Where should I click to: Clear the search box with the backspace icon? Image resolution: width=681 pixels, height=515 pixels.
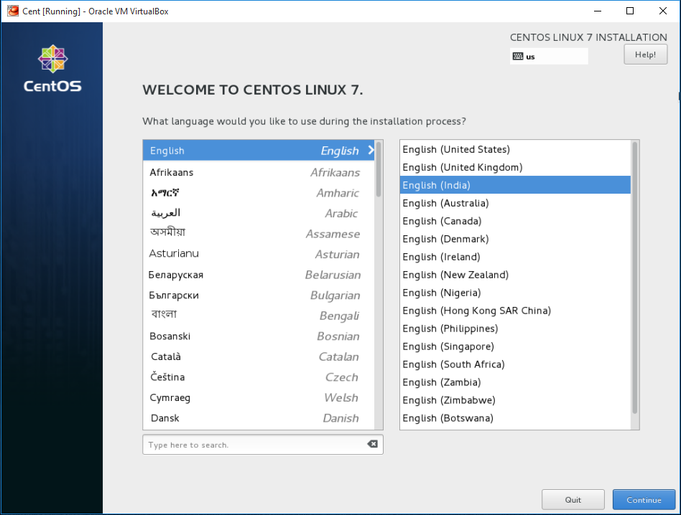pos(372,444)
